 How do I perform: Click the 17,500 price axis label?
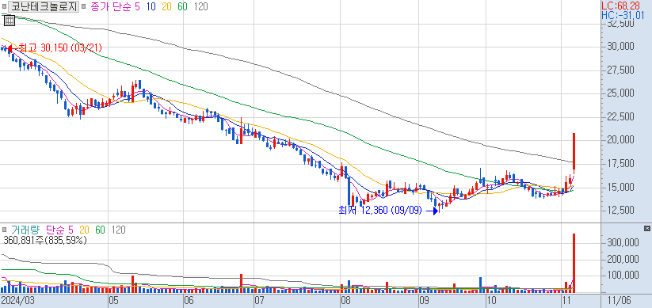[620, 164]
